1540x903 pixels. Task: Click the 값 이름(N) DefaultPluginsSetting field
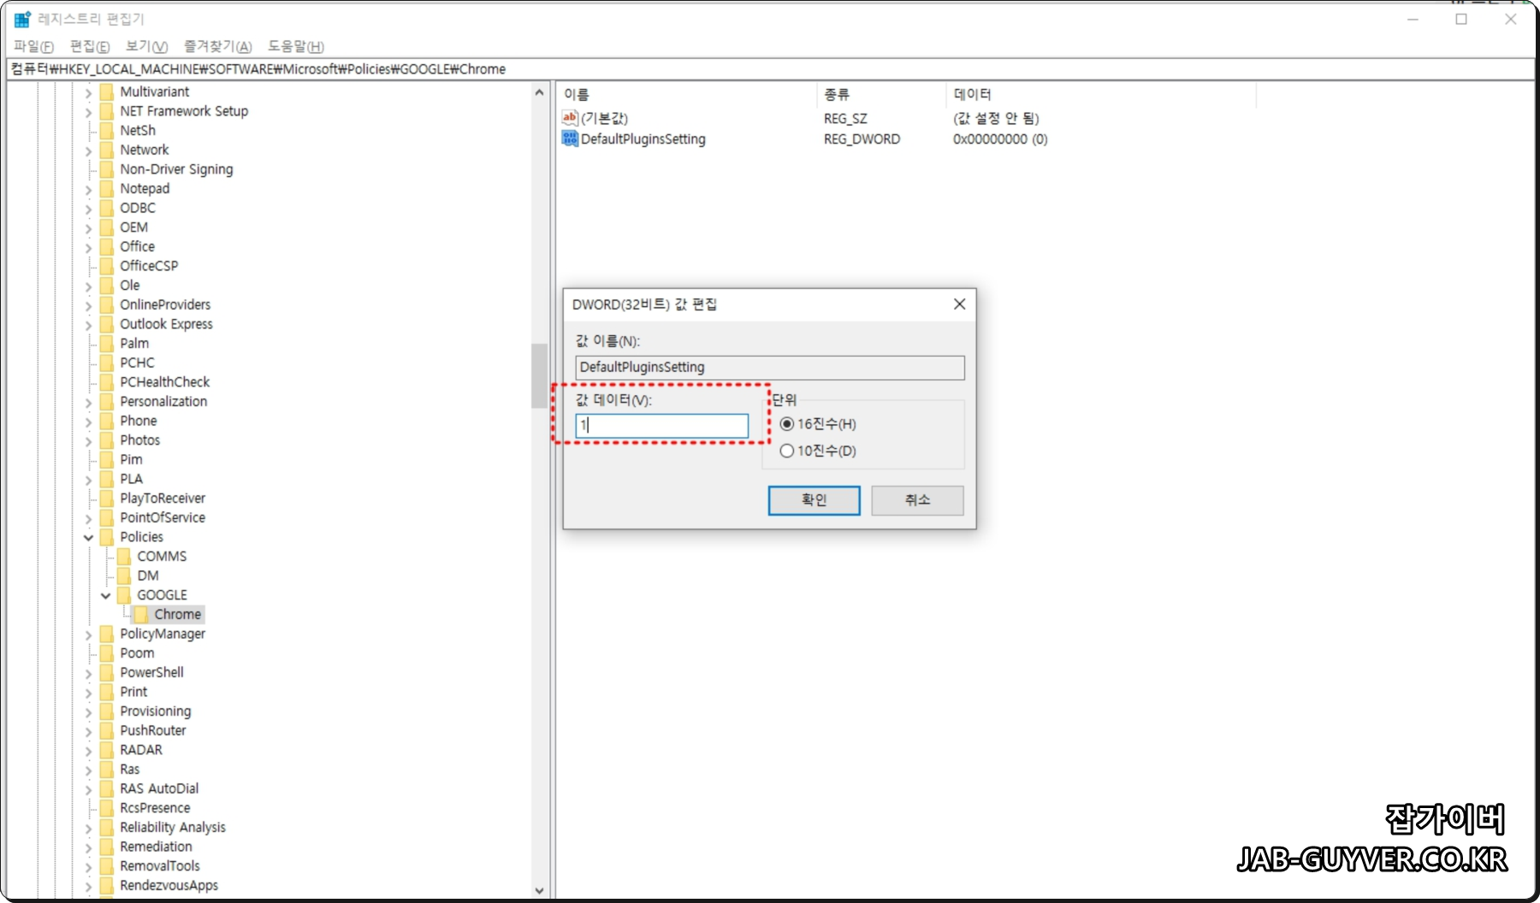pos(770,368)
